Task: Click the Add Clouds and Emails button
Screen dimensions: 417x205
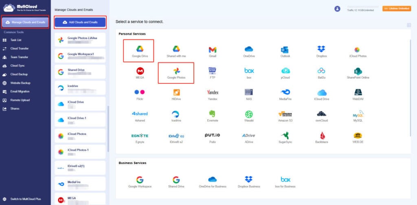Action: (x=80, y=22)
